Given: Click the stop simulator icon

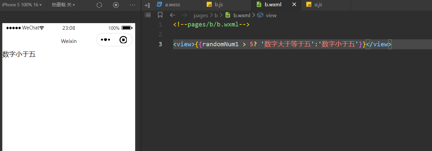Looking at the screenshot, I should click(116, 5).
